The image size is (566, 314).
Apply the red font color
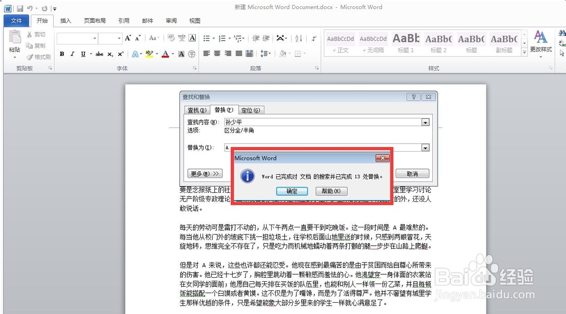point(165,54)
